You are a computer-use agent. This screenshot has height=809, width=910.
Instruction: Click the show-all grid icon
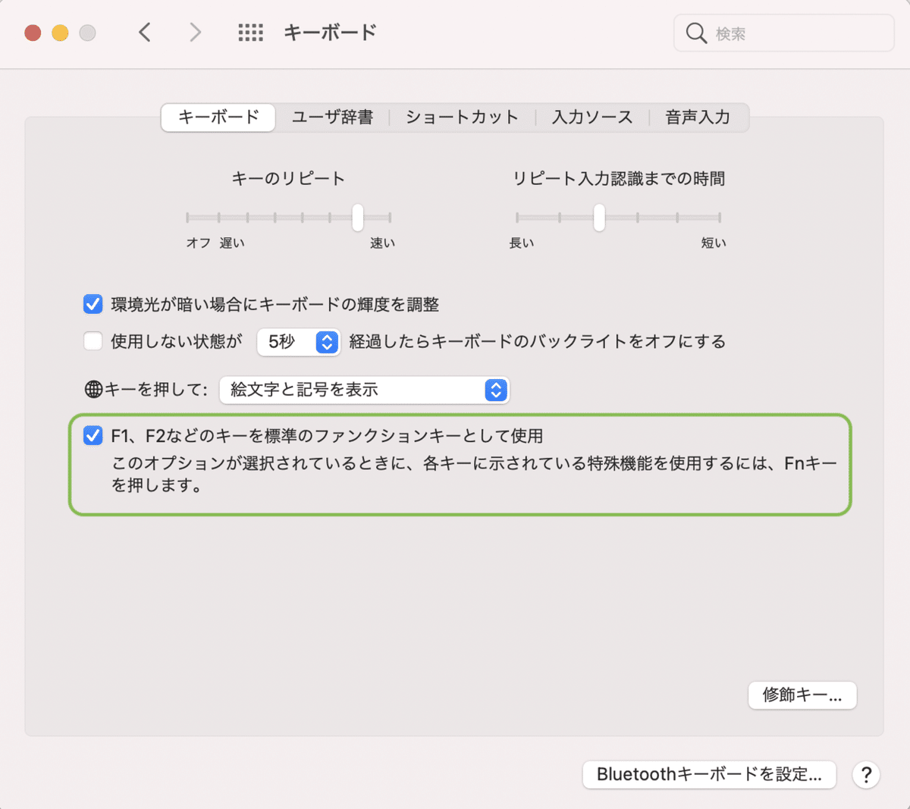pos(250,33)
